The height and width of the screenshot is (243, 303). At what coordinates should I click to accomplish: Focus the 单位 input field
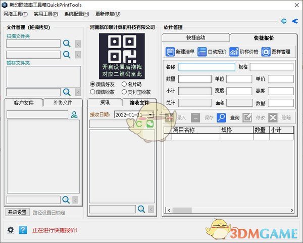pyautogui.click(x=239, y=79)
